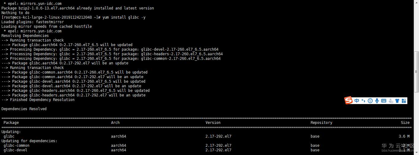Click the 'Arch' column header text

(115, 123)
